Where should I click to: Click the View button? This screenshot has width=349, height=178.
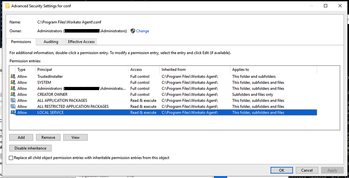75,137
